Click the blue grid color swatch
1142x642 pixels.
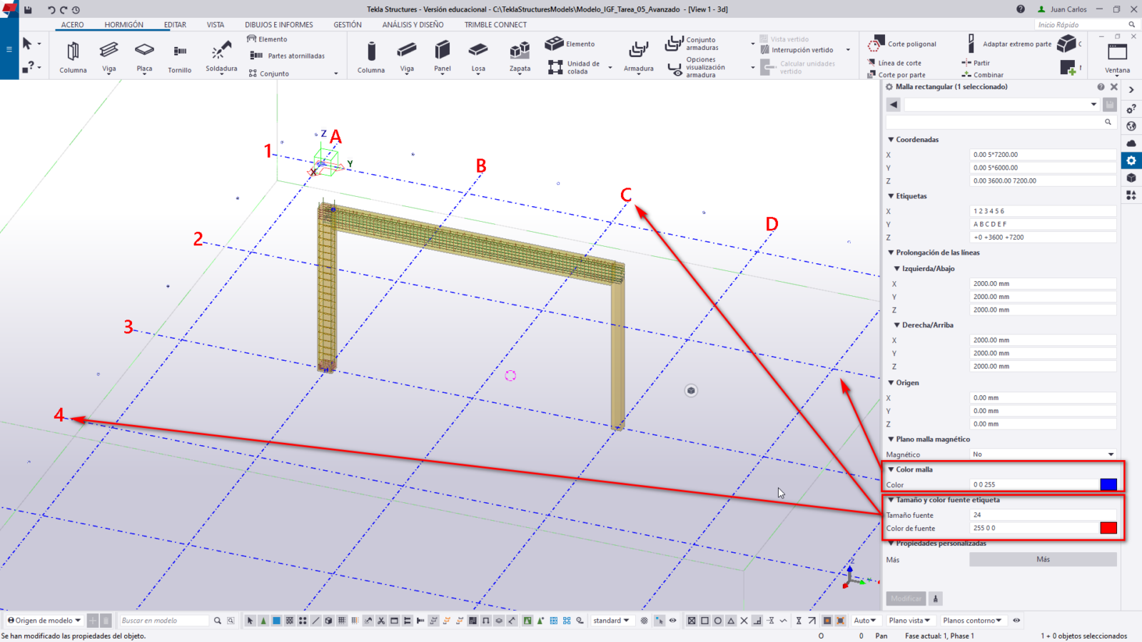coord(1108,484)
